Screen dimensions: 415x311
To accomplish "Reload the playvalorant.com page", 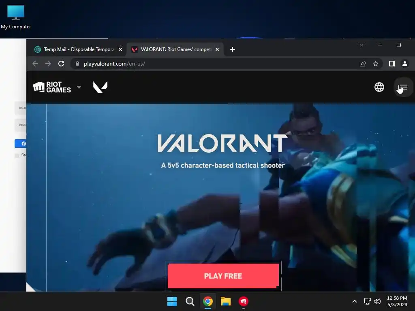I will point(61,64).
